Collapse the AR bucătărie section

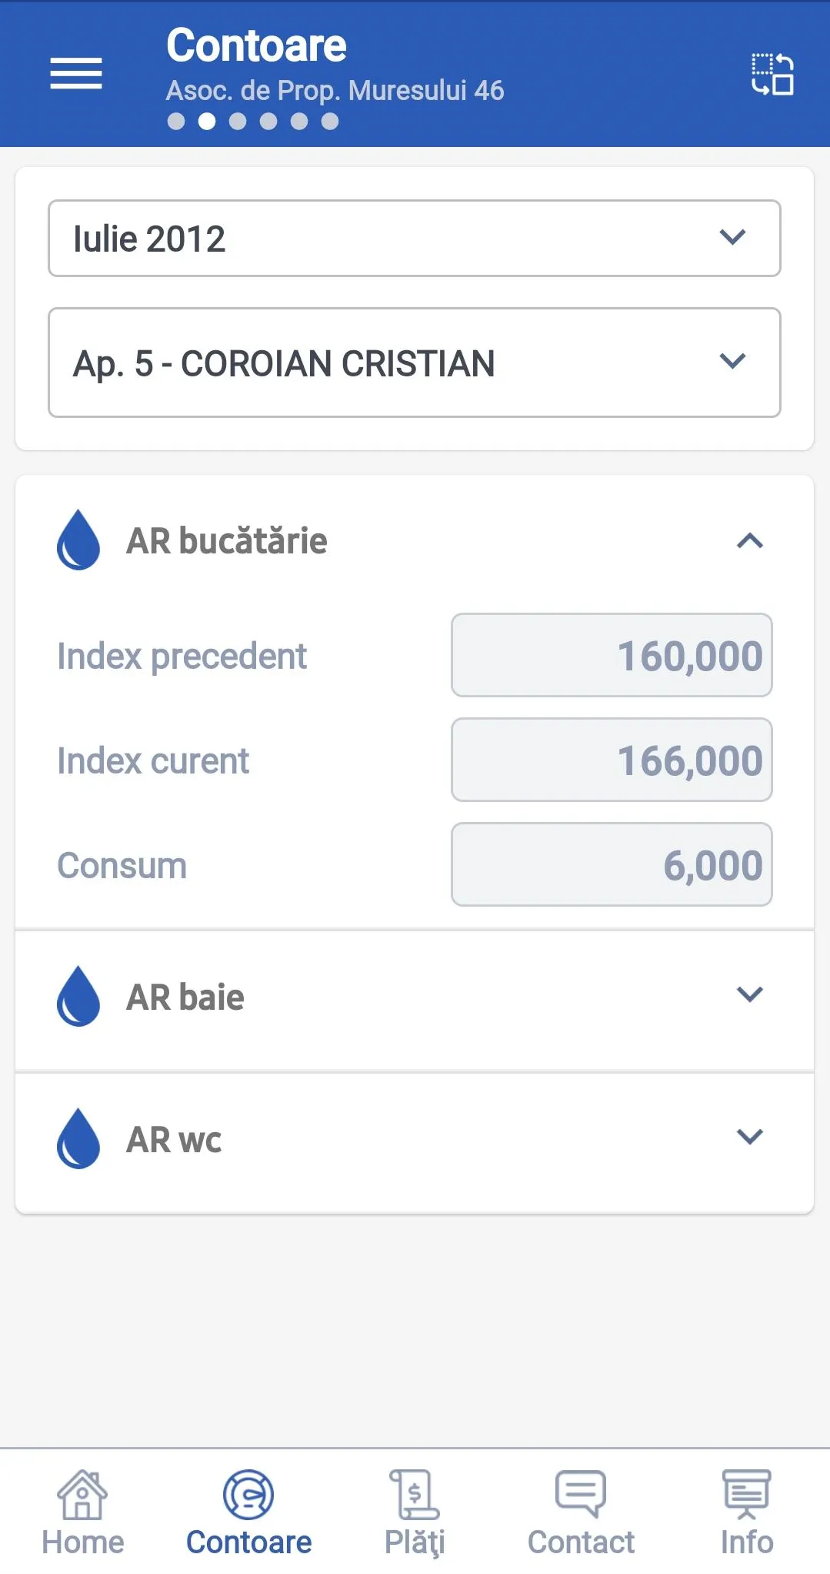point(749,541)
